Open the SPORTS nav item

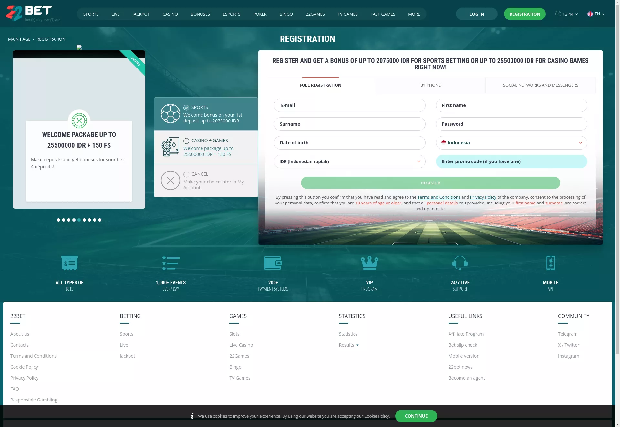(91, 14)
